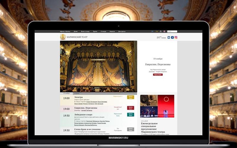Click 'Мариинский театр' venue label for Лебединое озеро

tap(118, 115)
